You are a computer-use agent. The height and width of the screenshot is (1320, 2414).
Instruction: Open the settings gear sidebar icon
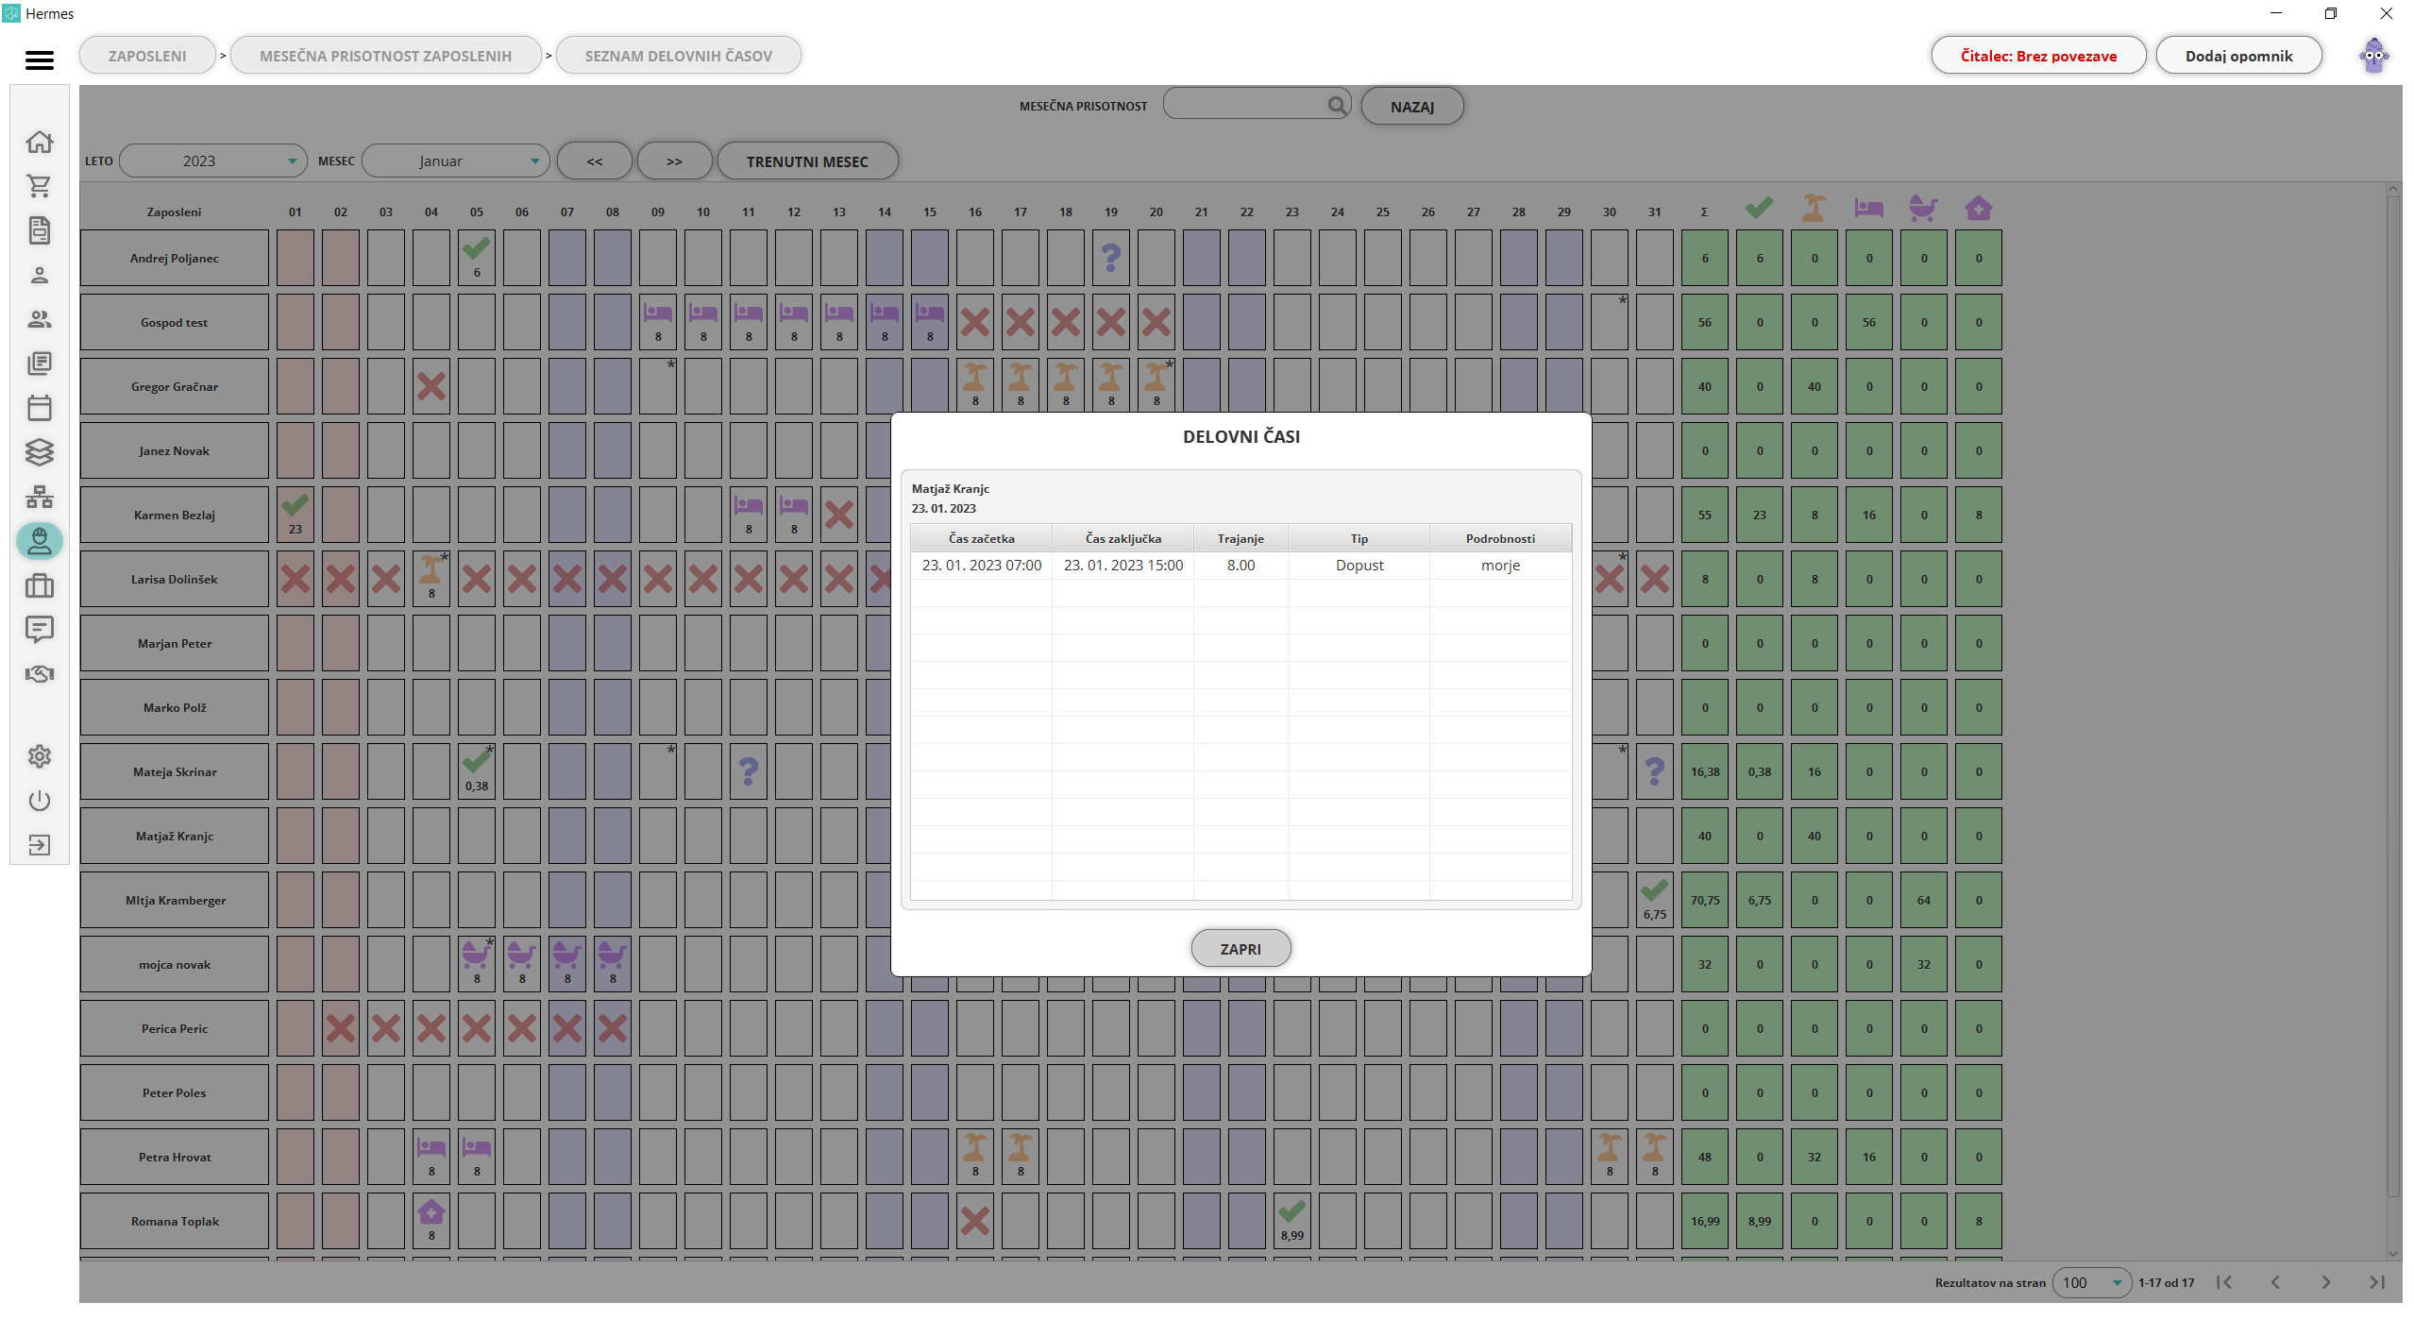39,756
